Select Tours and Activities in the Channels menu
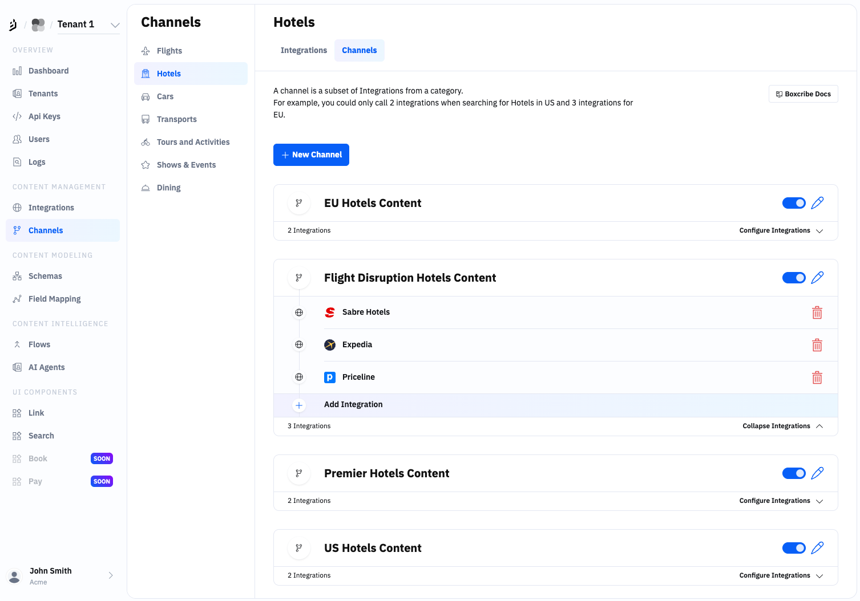The height and width of the screenshot is (601, 860). tap(193, 142)
